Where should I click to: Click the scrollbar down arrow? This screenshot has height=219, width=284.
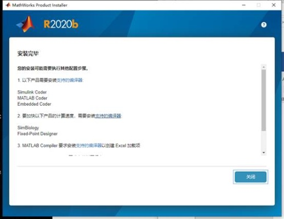point(264,153)
